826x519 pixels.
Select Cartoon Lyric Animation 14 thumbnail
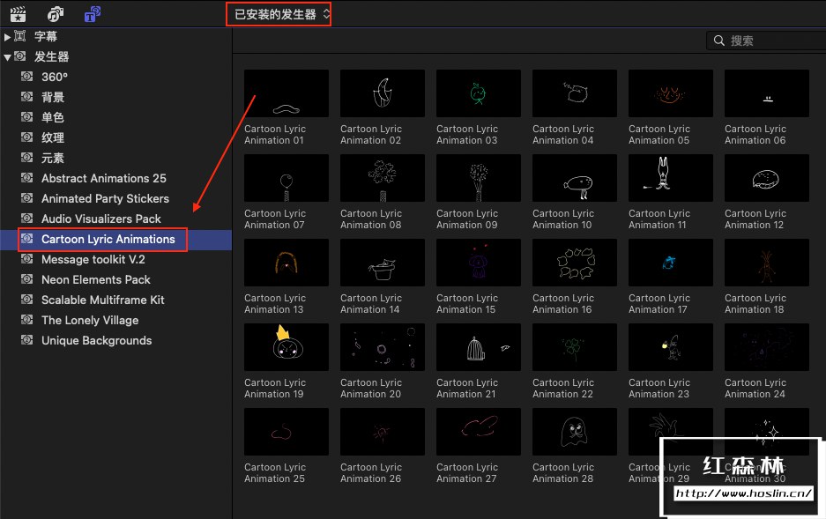click(383, 263)
